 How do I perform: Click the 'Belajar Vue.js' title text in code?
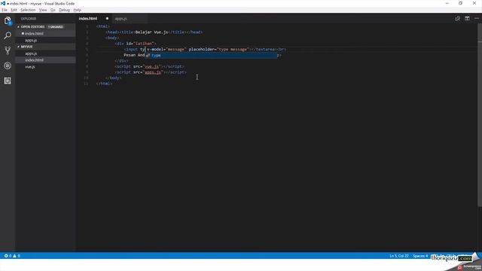pyautogui.click(x=152, y=32)
